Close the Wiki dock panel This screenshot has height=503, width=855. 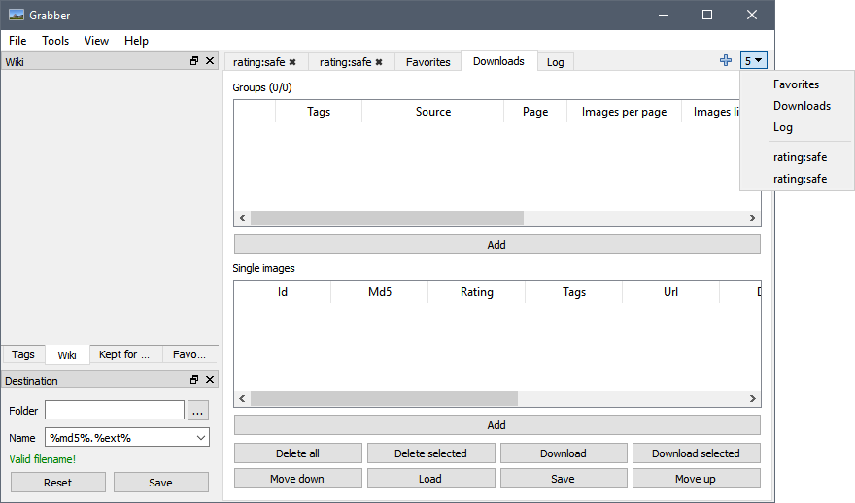210,61
